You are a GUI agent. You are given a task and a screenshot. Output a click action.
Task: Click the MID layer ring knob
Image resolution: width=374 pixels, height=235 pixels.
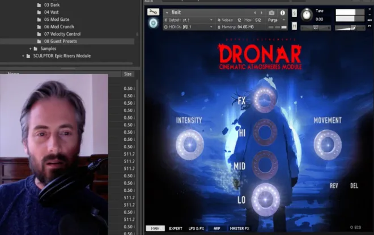(x=265, y=165)
